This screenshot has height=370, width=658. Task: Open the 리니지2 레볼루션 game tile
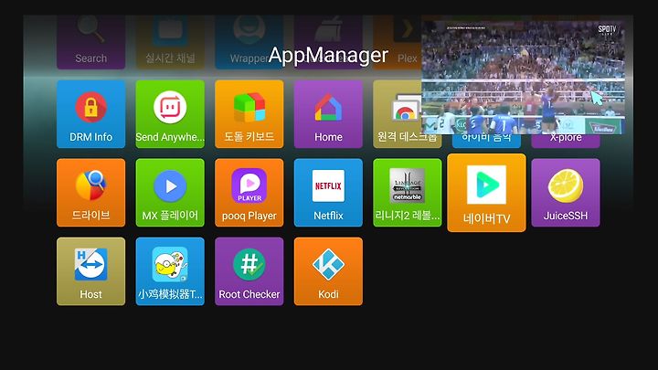click(407, 193)
